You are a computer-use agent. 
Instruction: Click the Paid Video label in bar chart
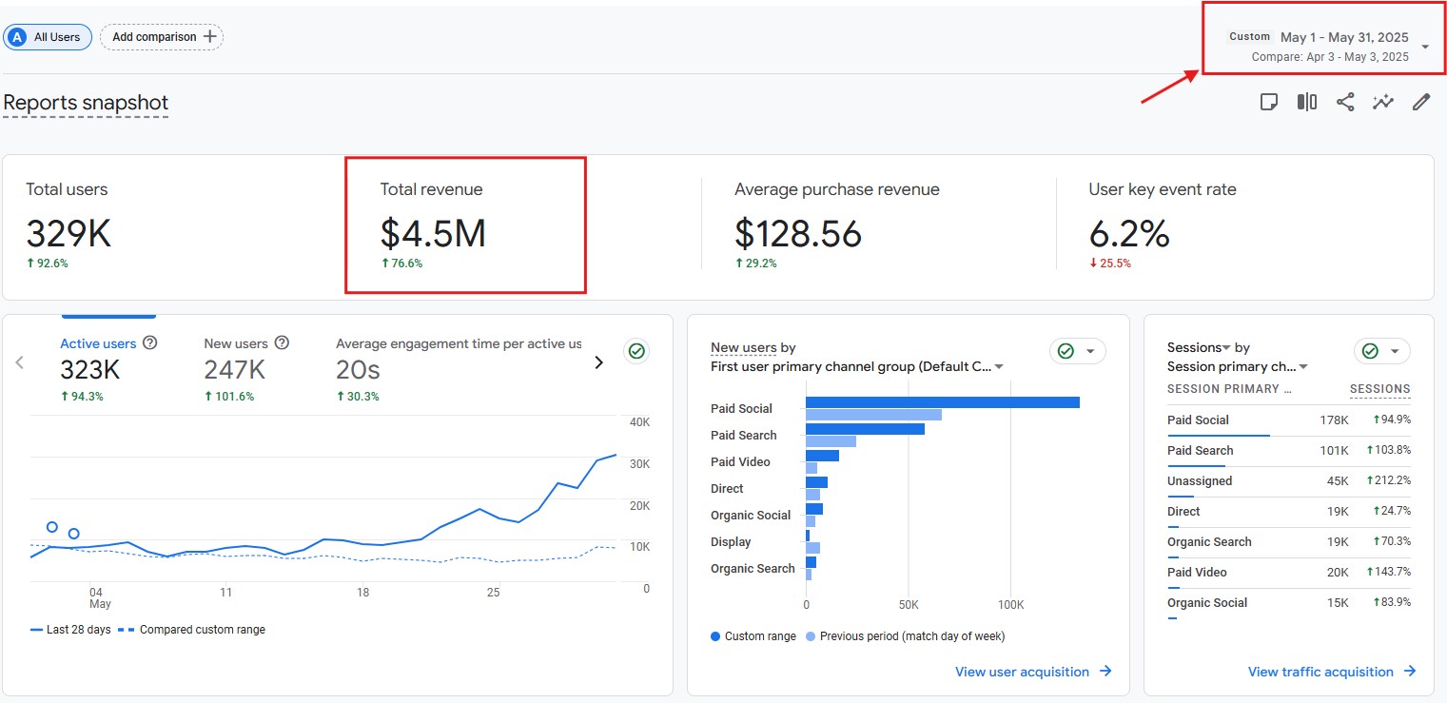pos(740,462)
